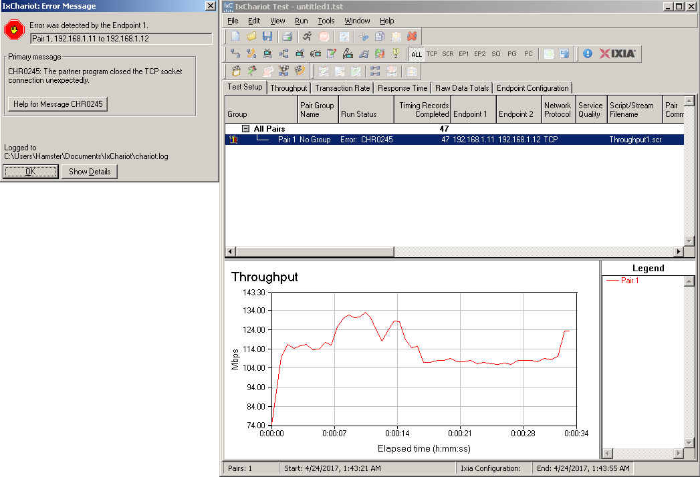Open a test file via the folder icon
Viewport: 700px width, 477px height.
tap(251, 37)
